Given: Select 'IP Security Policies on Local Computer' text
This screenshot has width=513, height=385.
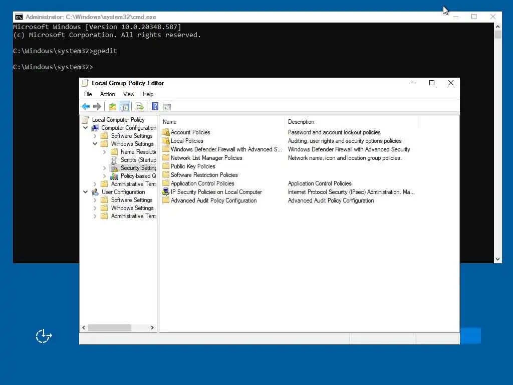Looking at the screenshot, I should tap(216, 192).
